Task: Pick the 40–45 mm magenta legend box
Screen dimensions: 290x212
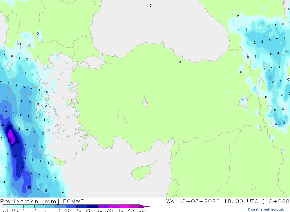Action: [x=124, y=206]
